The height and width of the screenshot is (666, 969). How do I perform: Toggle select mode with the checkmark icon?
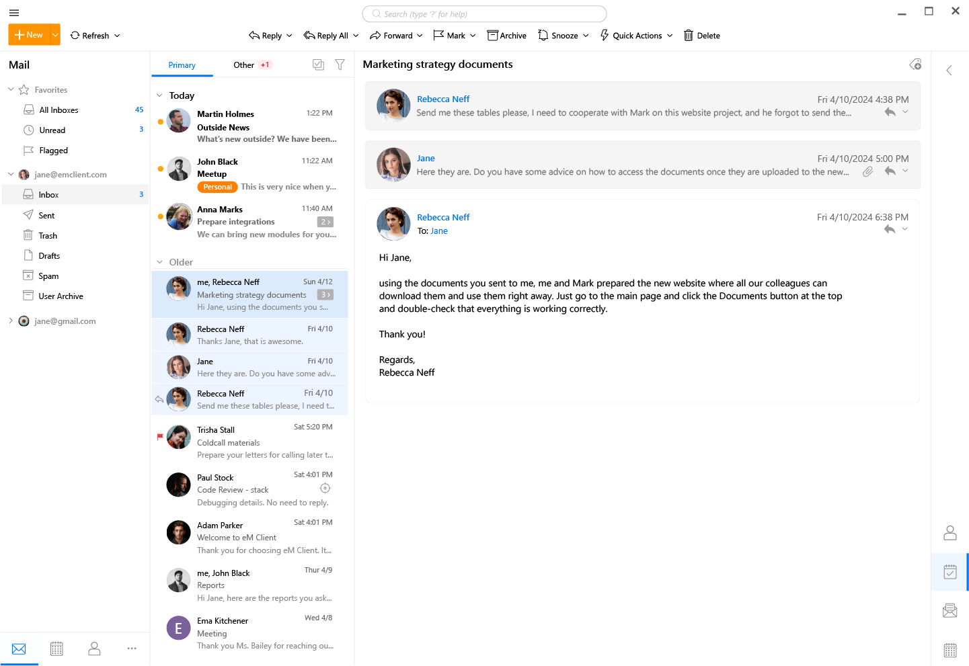(318, 65)
